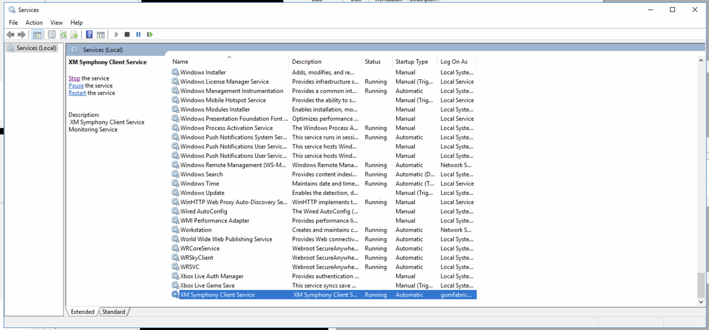
Task: Select the WRCoreService row
Action: pos(324,248)
